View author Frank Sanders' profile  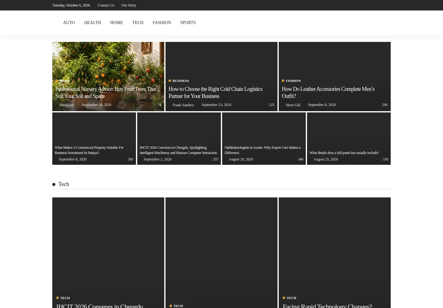(183, 105)
